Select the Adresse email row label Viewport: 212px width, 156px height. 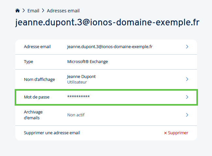click(x=37, y=47)
